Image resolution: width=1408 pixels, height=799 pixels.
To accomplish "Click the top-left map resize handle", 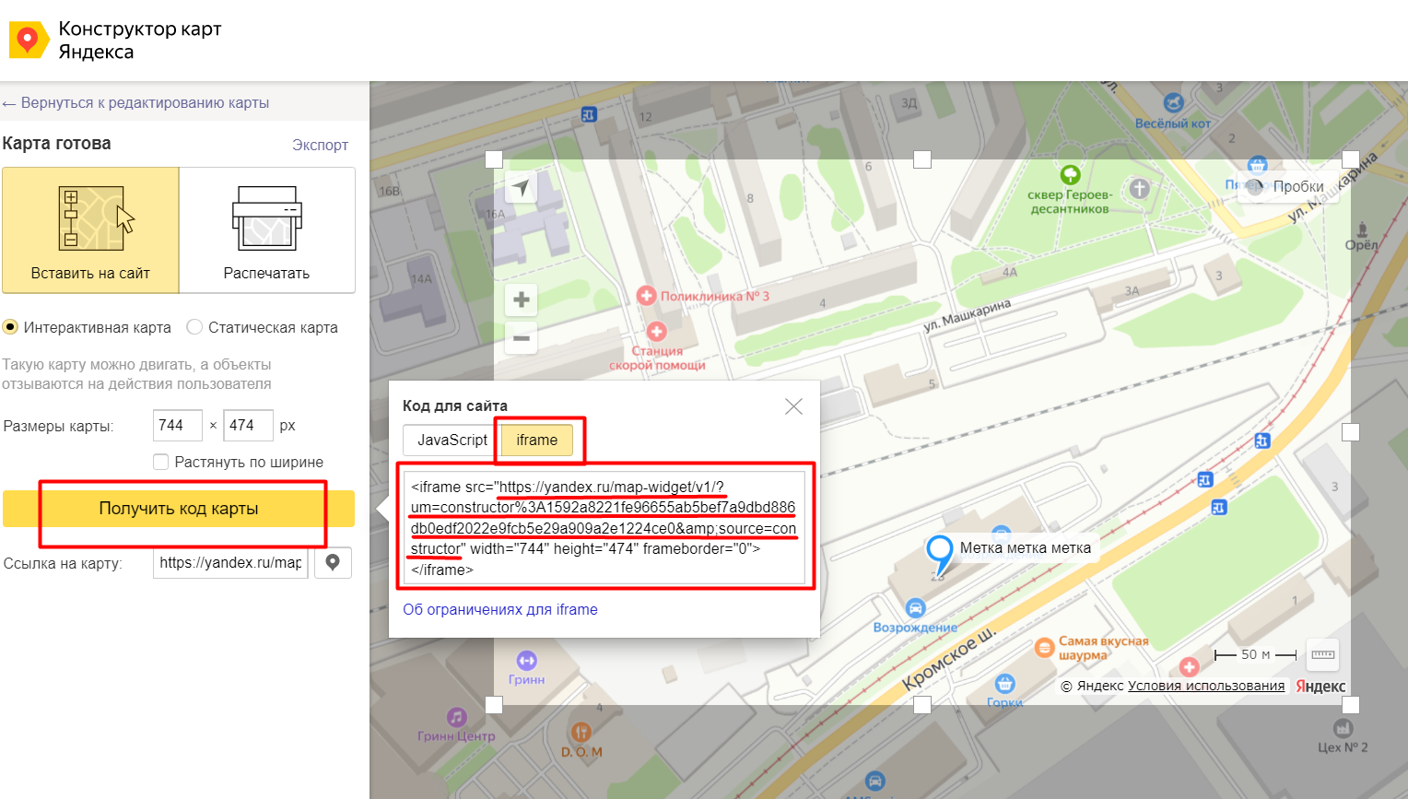I will click(x=494, y=159).
